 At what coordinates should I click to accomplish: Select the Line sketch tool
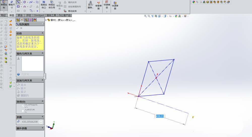(18, 2)
